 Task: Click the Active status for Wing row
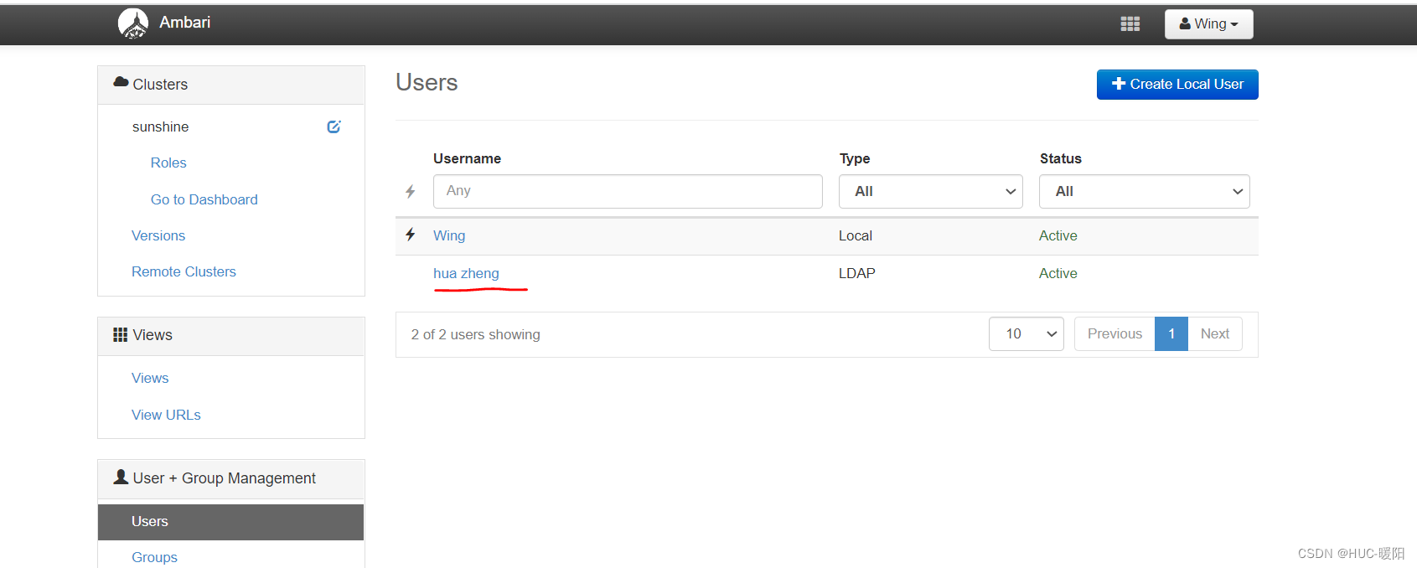(1058, 235)
